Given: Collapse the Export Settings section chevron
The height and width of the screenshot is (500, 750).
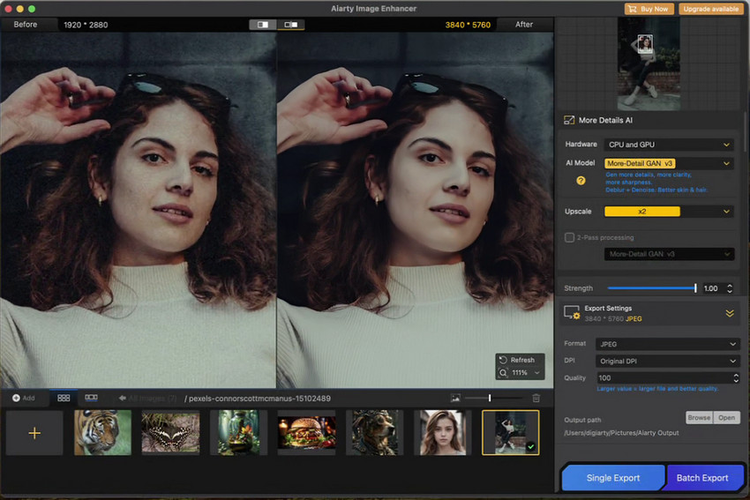Looking at the screenshot, I should click(x=730, y=313).
